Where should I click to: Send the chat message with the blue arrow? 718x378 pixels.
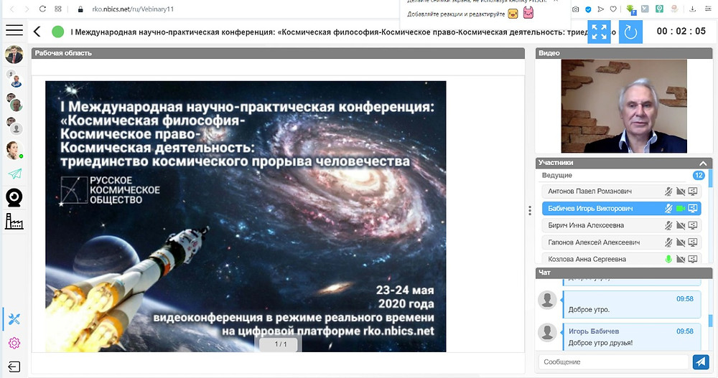(701, 362)
